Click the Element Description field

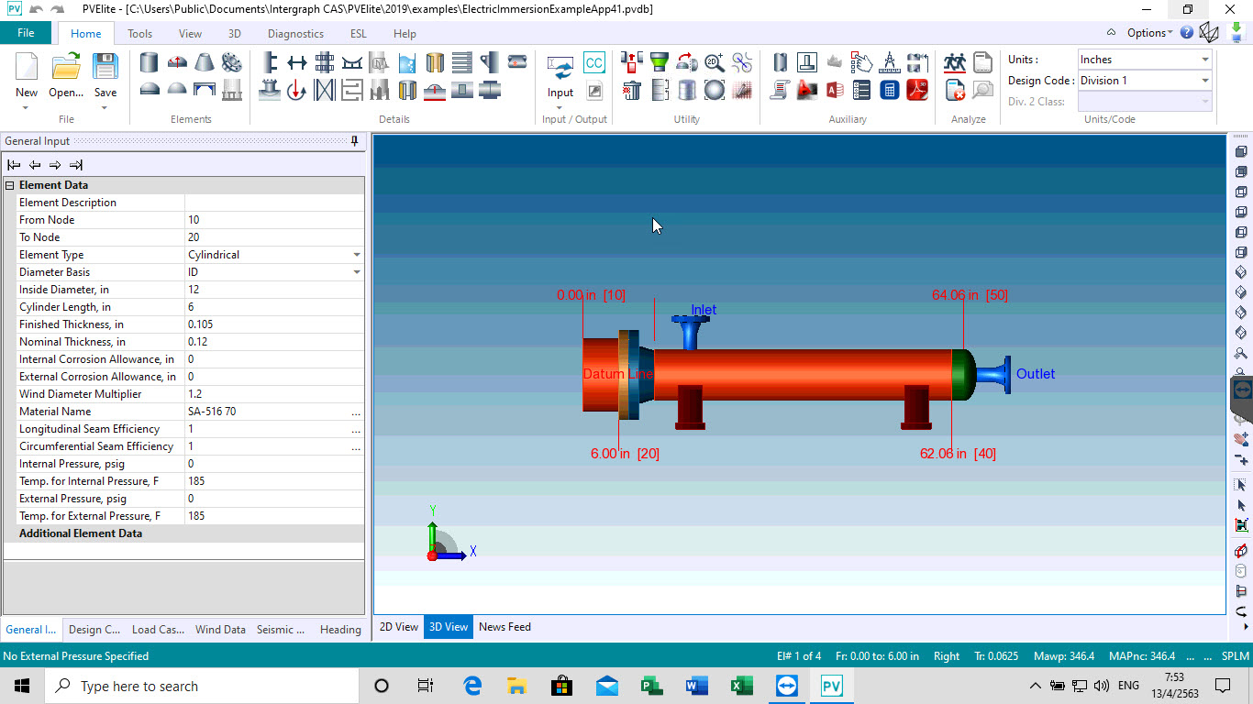pyautogui.click(x=274, y=203)
